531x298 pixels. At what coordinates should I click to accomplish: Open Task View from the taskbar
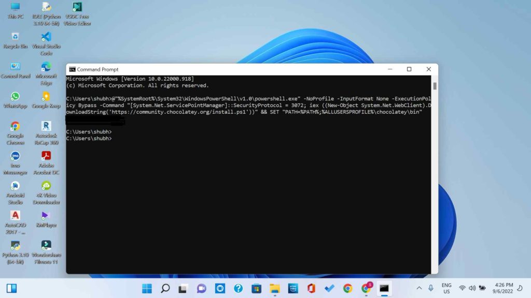coord(183,288)
